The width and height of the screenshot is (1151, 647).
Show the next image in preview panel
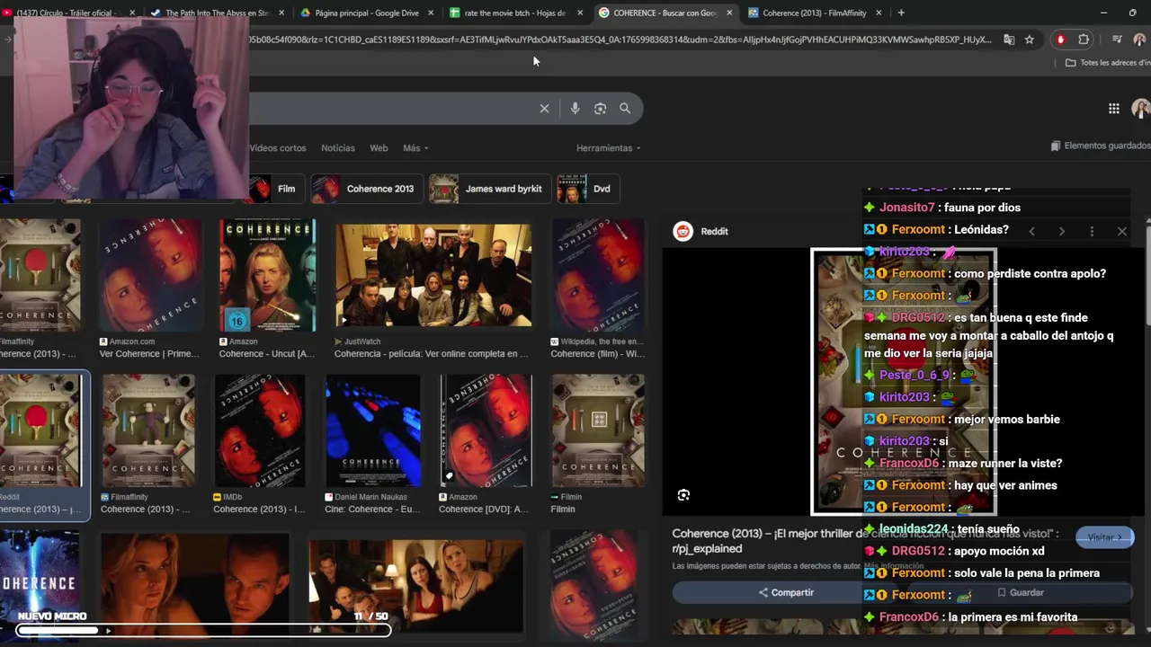click(1061, 231)
